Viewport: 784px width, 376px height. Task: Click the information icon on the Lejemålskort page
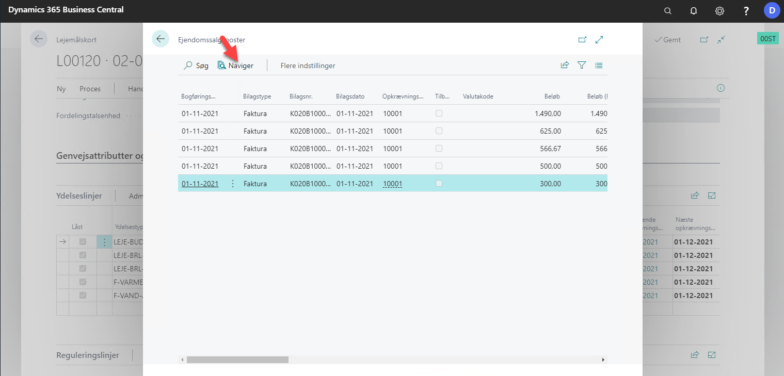click(x=721, y=88)
